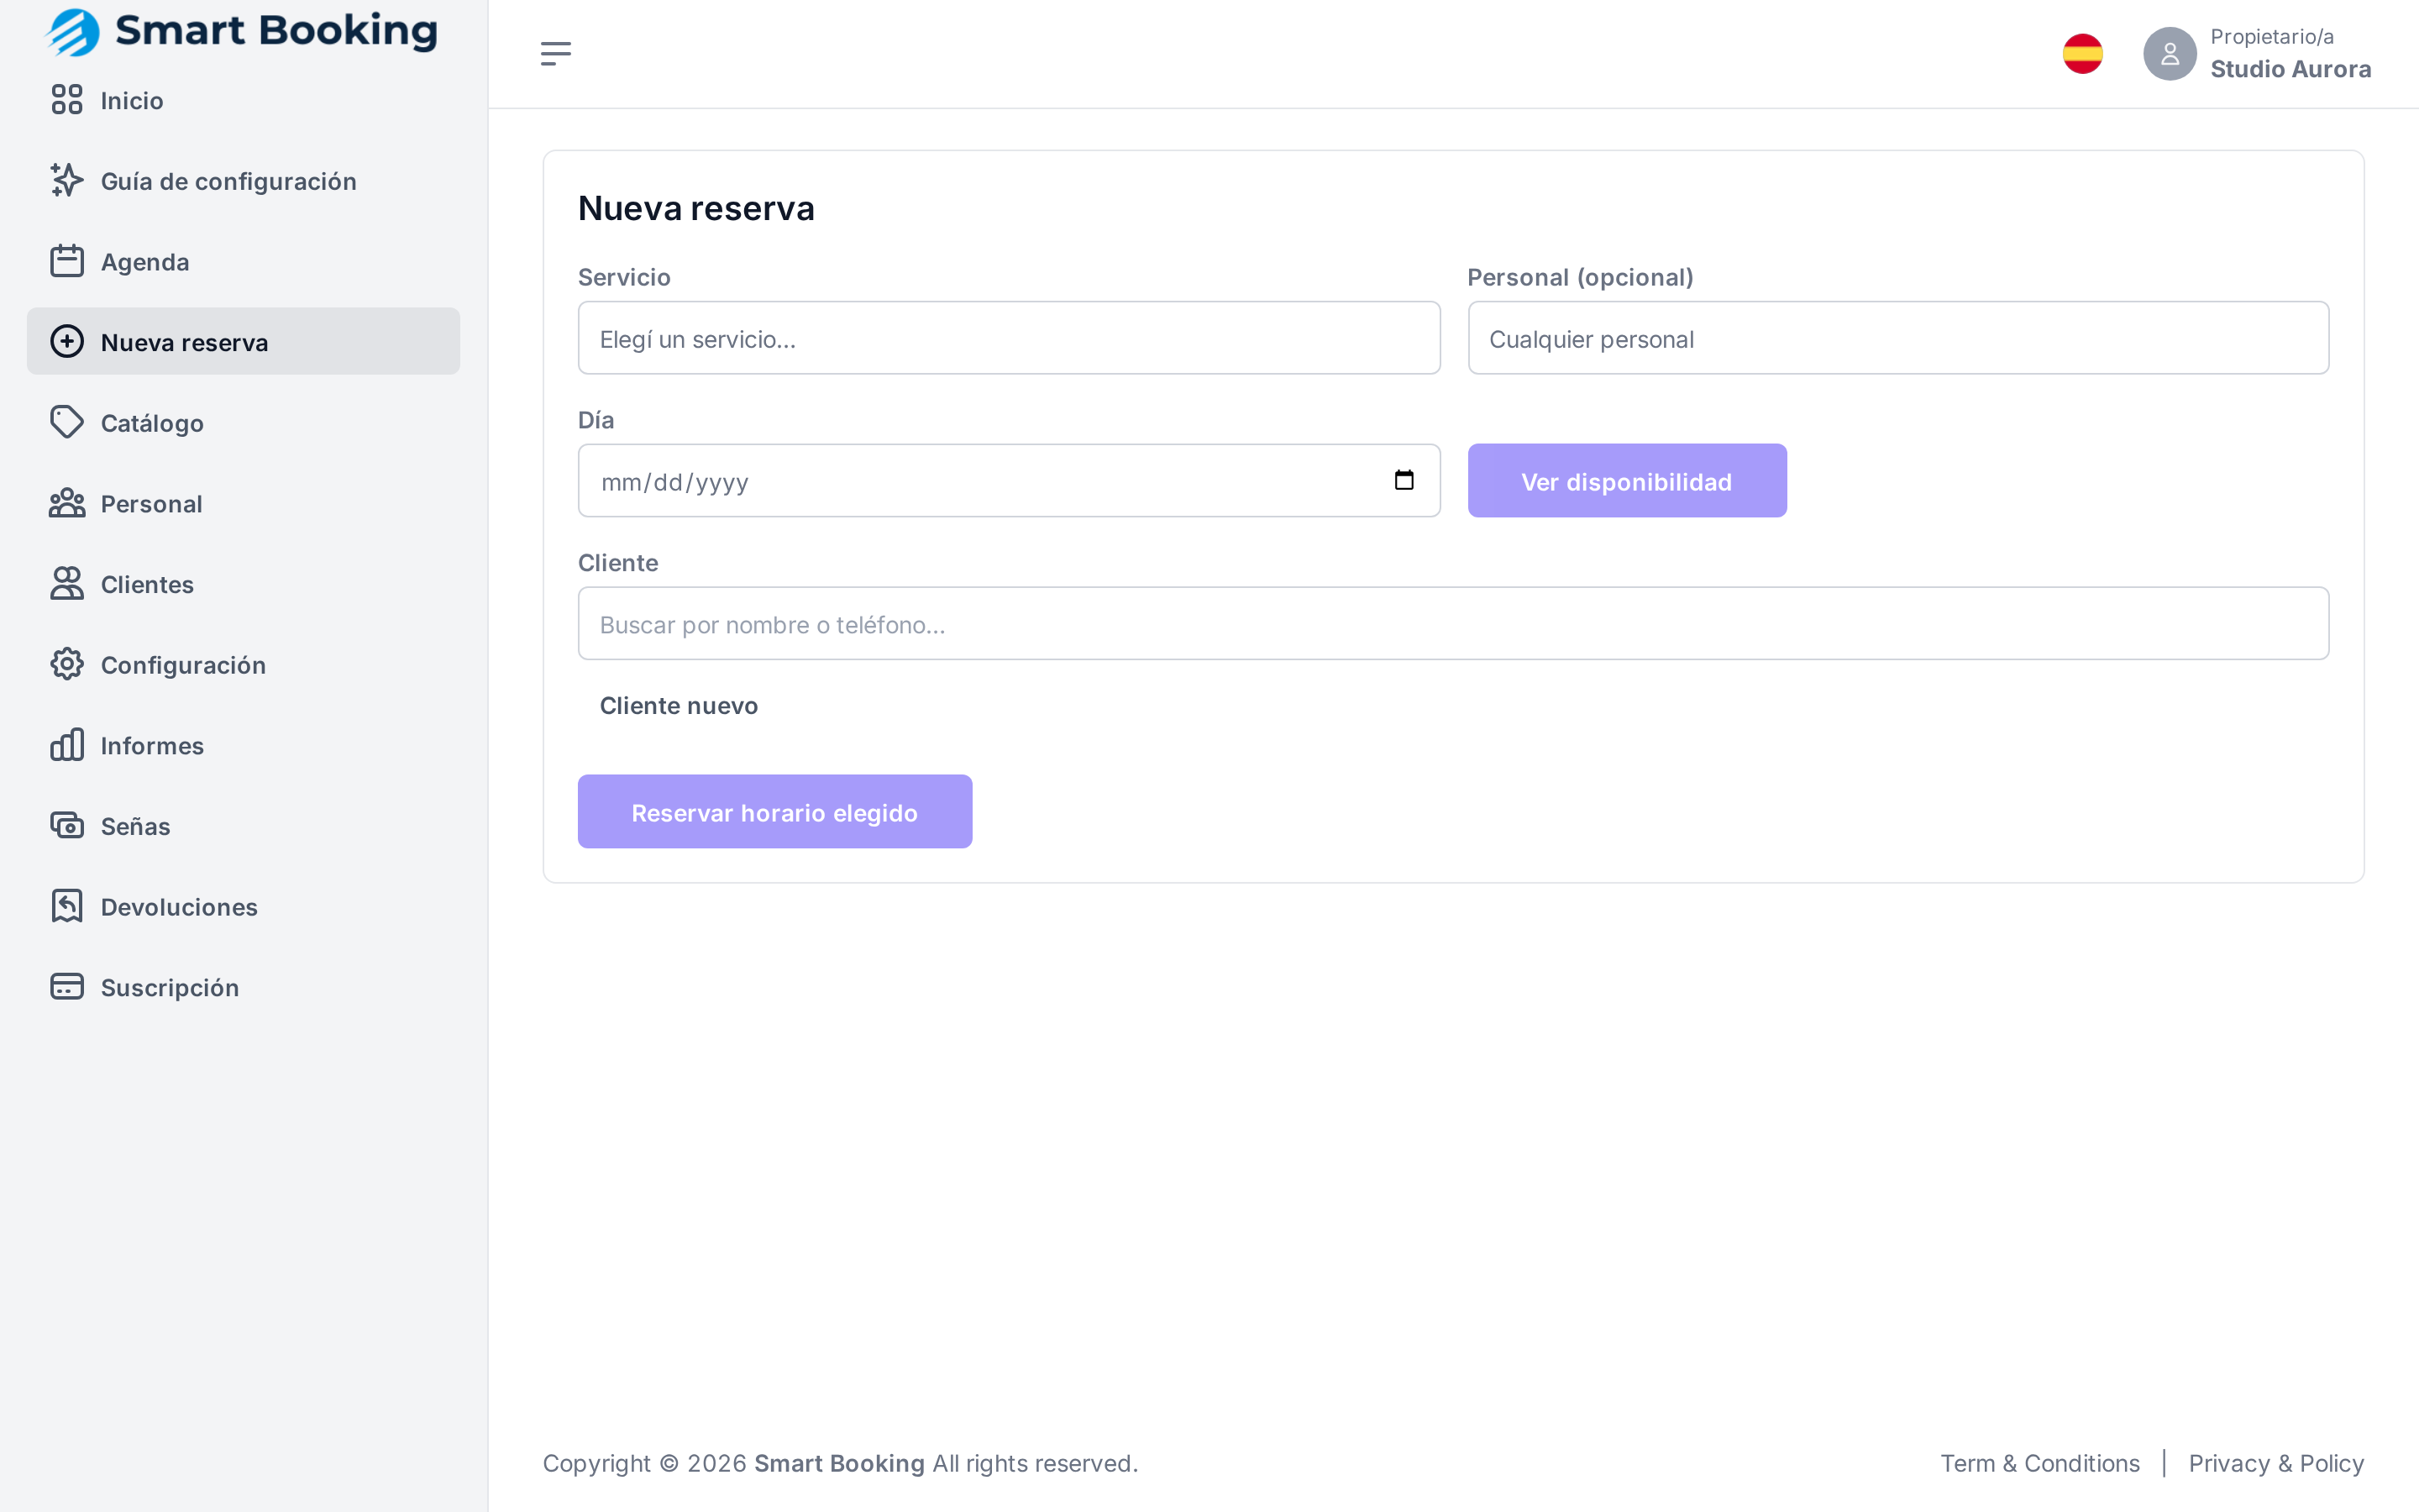The height and width of the screenshot is (1512, 2419).
Task: Click the Devoluciones receipt icon
Action: coord(67,907)
